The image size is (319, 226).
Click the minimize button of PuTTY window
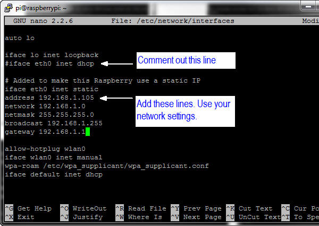pos(309,7)
